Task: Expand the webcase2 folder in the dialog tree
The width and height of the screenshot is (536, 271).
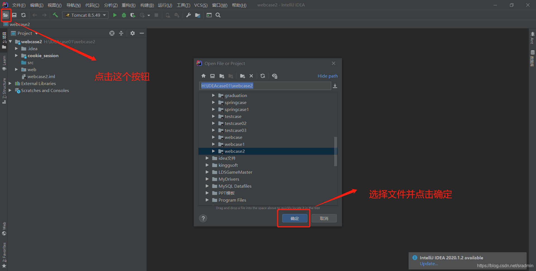Action: point(213,151)
